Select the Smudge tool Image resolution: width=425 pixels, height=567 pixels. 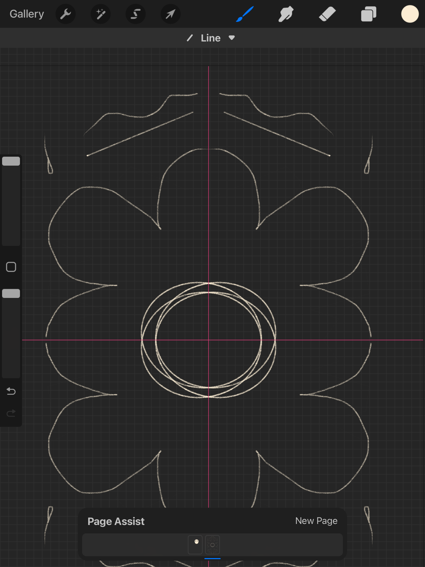coord(286,14)
